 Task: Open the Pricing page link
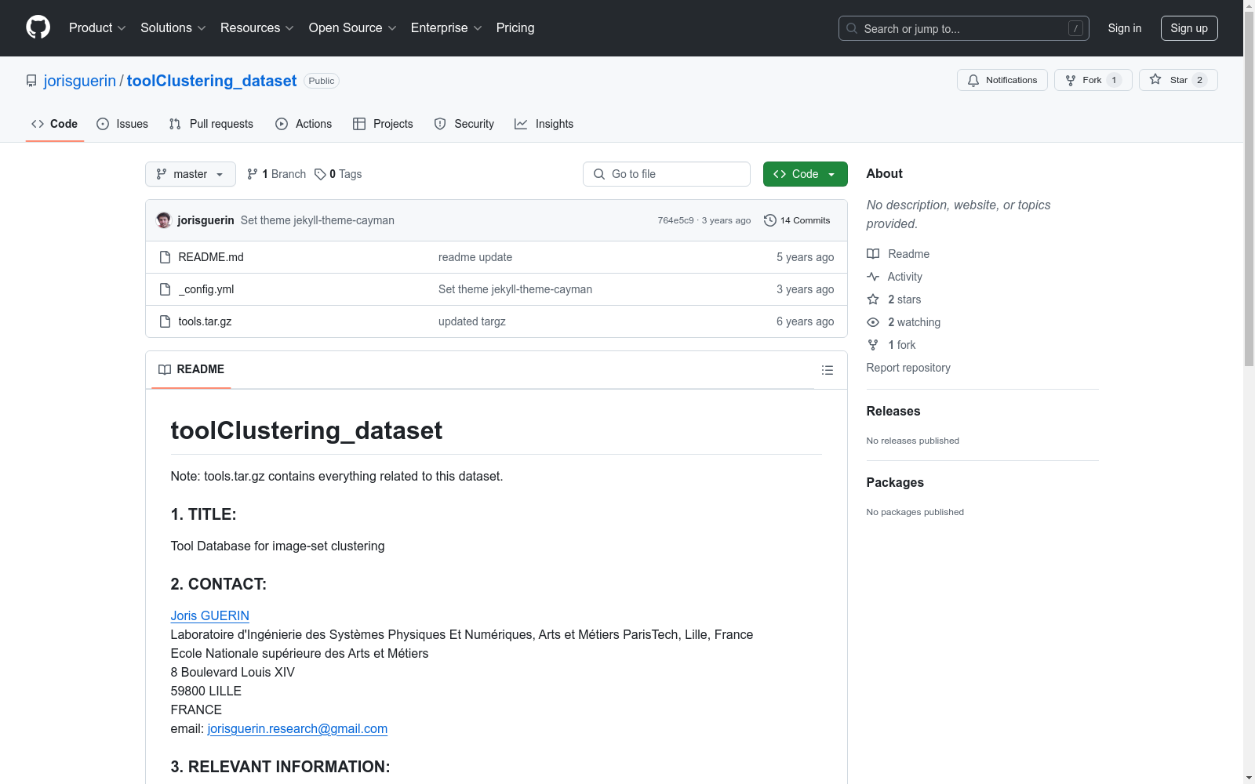[x=515, y=28]
